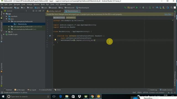
Task: Open Project panel settings gear
Action: (40, 11)
